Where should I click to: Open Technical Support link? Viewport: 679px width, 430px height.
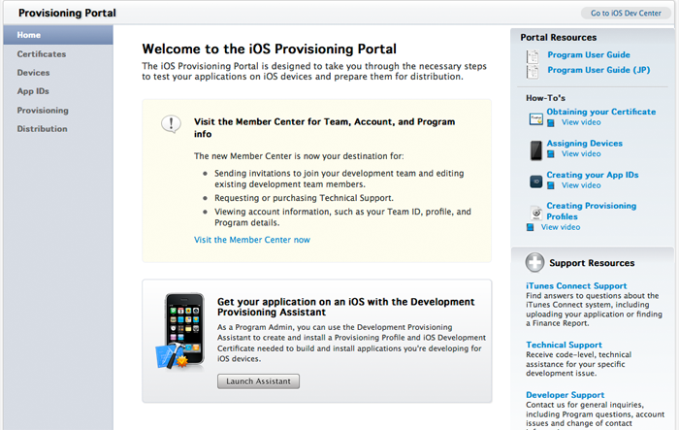[x=564, y=345]
